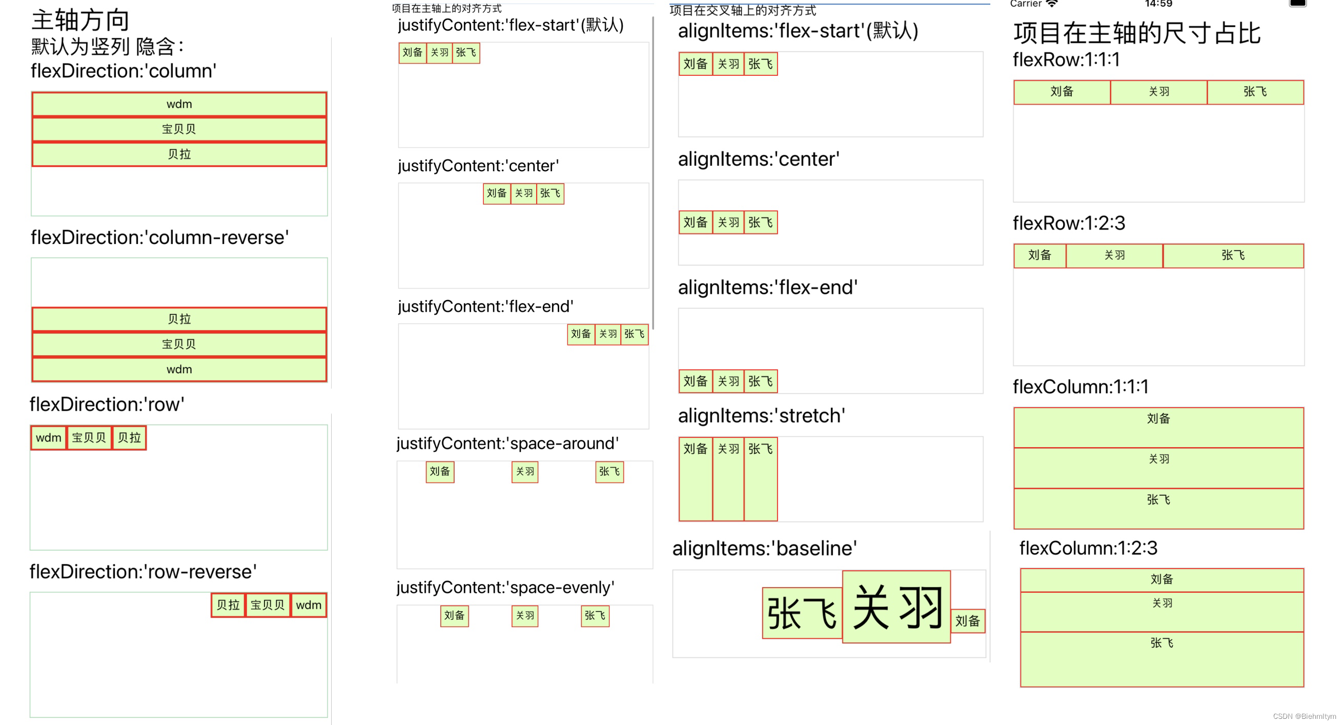The height and width of the screenshot is (725, 1344).
Task: Click the flexDirection:'column' label
Action: click(x=123, y=70)
